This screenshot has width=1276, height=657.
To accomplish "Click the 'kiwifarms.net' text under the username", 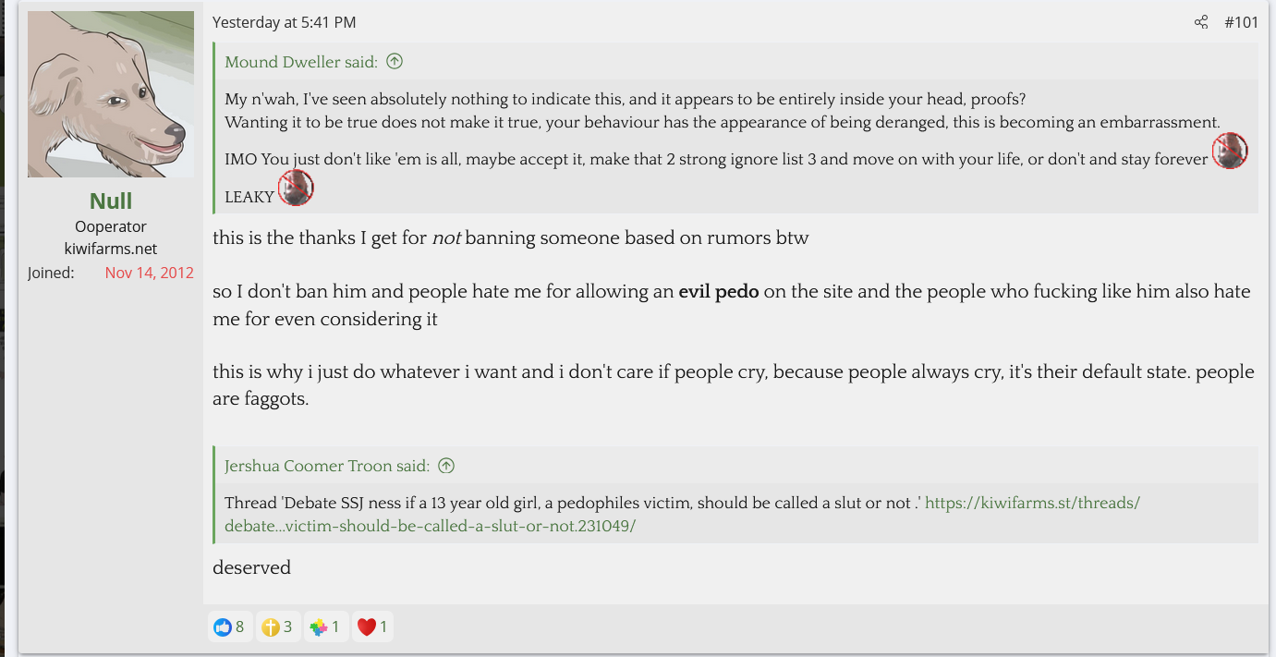I will point(111,249).
